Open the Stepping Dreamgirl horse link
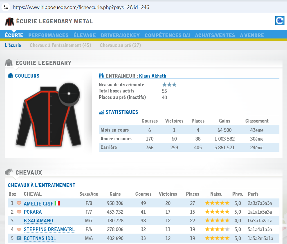 click(x=49, y=229)
